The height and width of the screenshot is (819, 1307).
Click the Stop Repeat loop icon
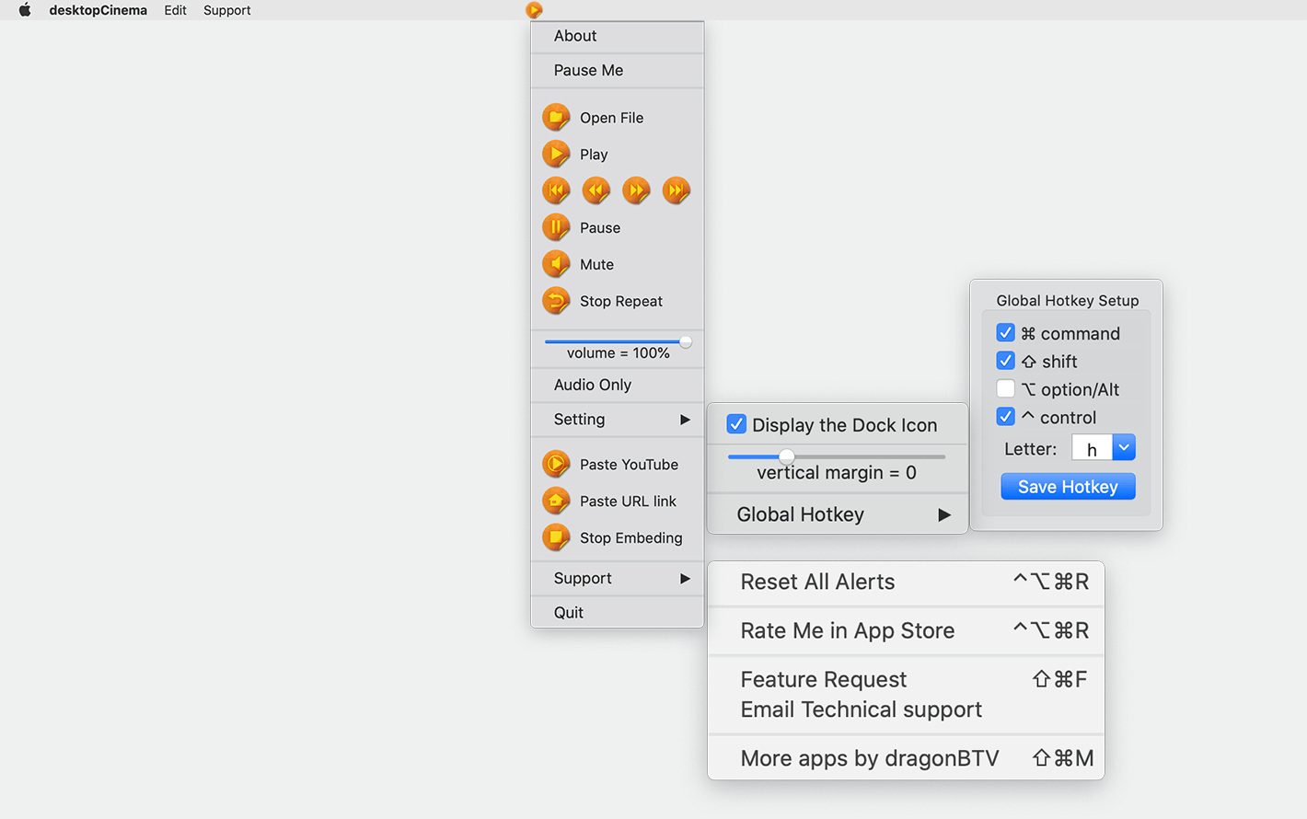[556, 301]
